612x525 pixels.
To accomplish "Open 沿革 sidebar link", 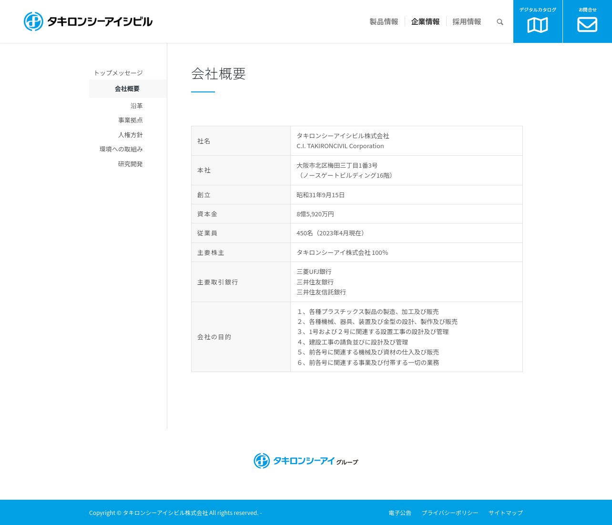I will (x=137, y=106).
